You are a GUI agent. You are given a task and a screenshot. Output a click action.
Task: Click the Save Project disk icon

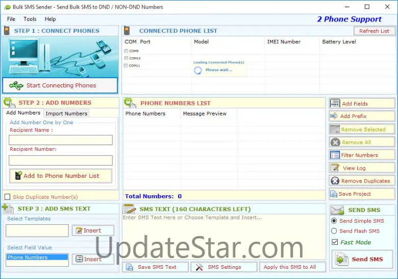334,194
